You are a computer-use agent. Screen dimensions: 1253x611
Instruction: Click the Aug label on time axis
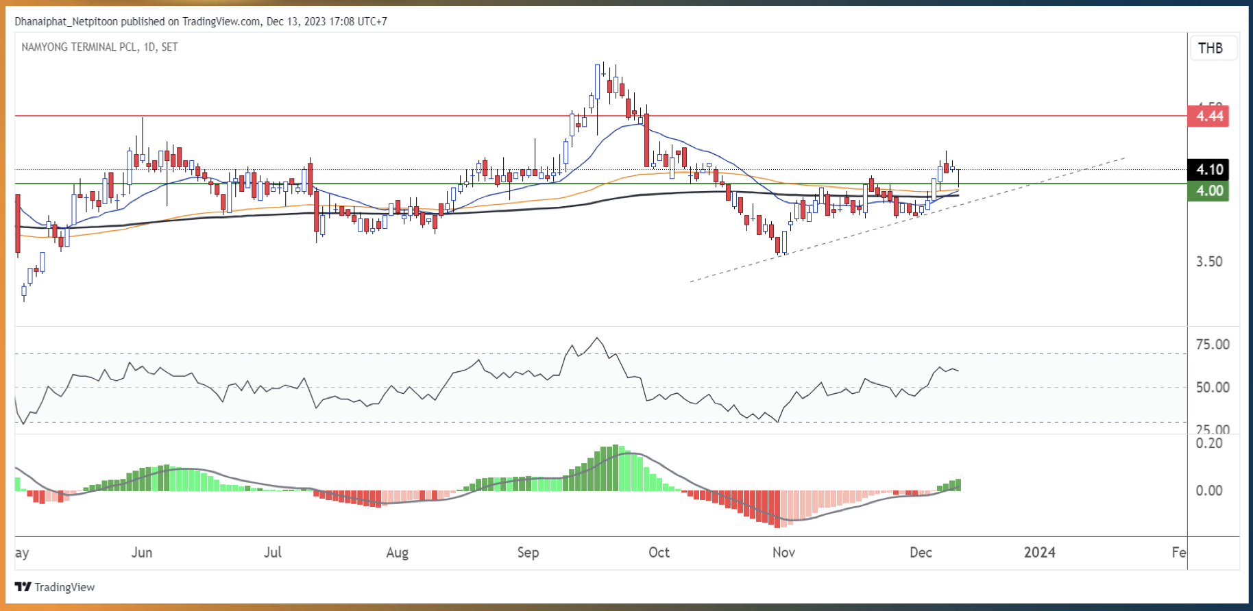tap(398, 553)
